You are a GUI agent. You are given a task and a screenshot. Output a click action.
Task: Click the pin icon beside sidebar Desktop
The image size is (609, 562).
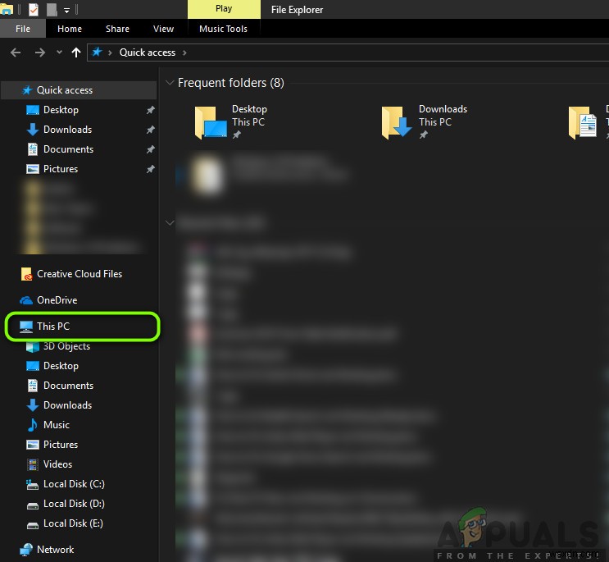(x=150, y=110)
